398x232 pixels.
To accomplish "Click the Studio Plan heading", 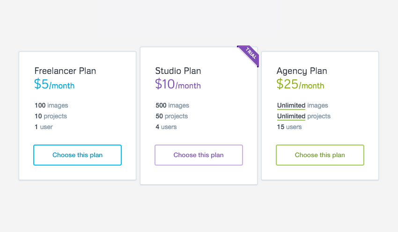I will pyautogui.click(x=178, y=71).
